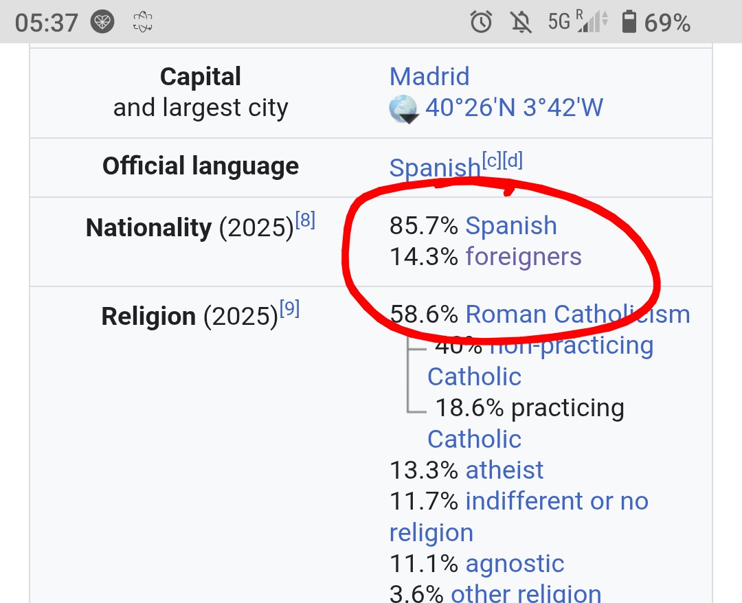Tap the muted notifications bell icon

point(521,22)
